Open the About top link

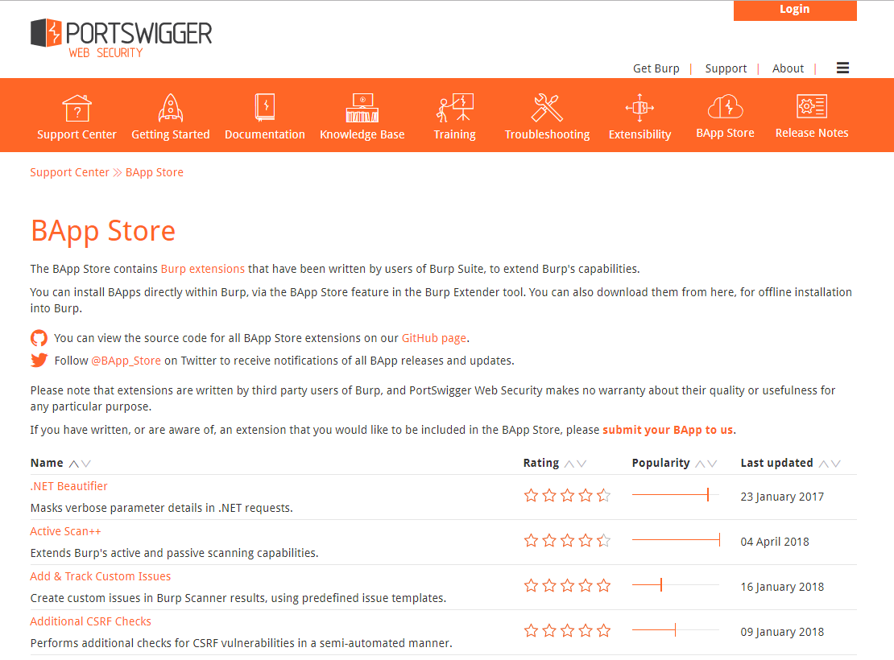[788, 68]
